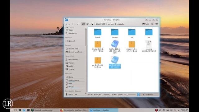Select ssr-0.4.3-x86_64-1.xzm module
Viewport: 199px width, 112px height.
point(115,62)
